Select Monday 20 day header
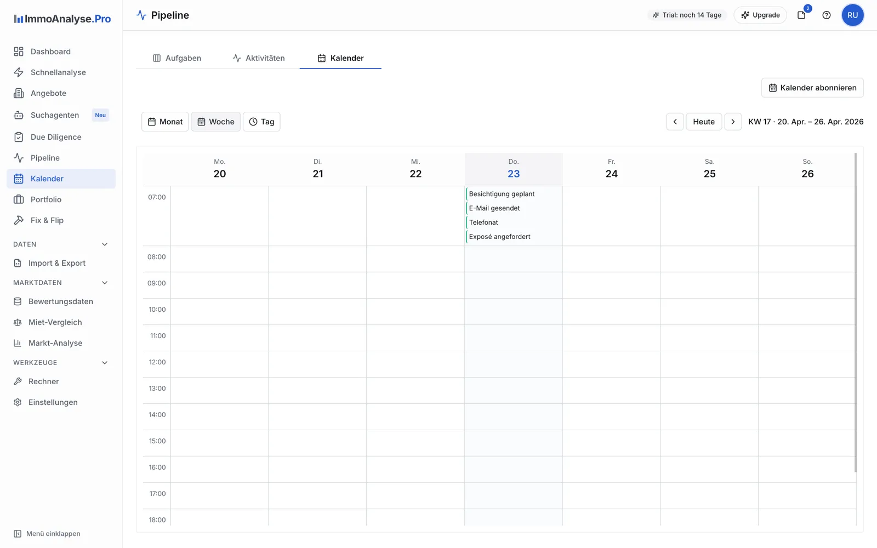This screenshot has height=548, width=877. 219,169
